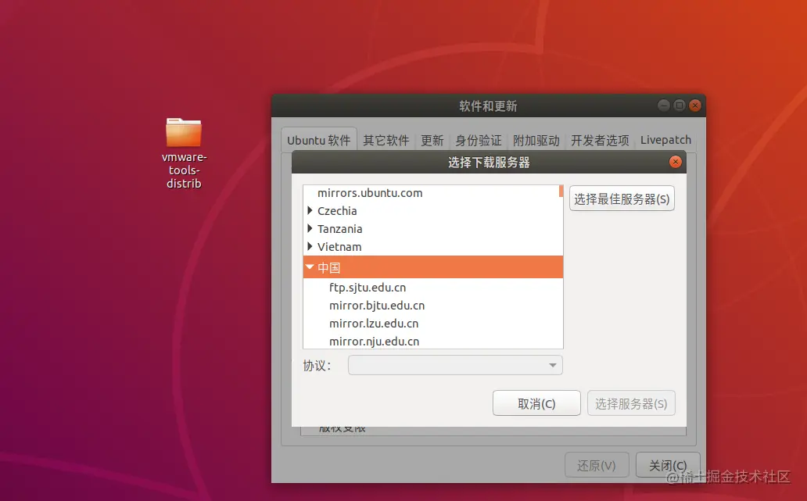Open the Livepatch tab
Image resolution: width=807 pixels, height=501 pixels.
[665, 140]
